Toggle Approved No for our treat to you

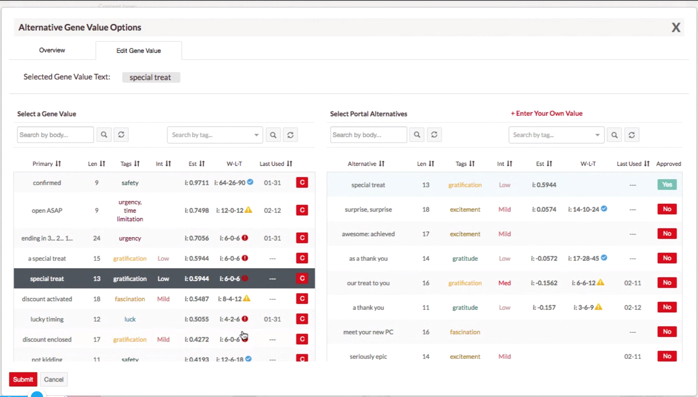click(667, 283)
